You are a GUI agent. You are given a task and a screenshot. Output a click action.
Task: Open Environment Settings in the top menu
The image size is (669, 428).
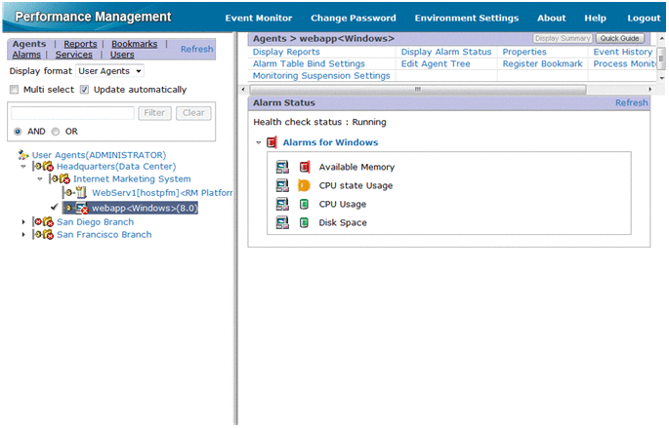[x=466, y=18]
